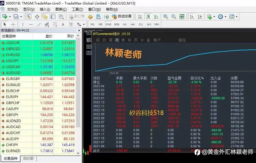This screenshot has height=163, width=256.
Task: Open MetaEditor yellow book icon
Action: (x=90, y=17)
